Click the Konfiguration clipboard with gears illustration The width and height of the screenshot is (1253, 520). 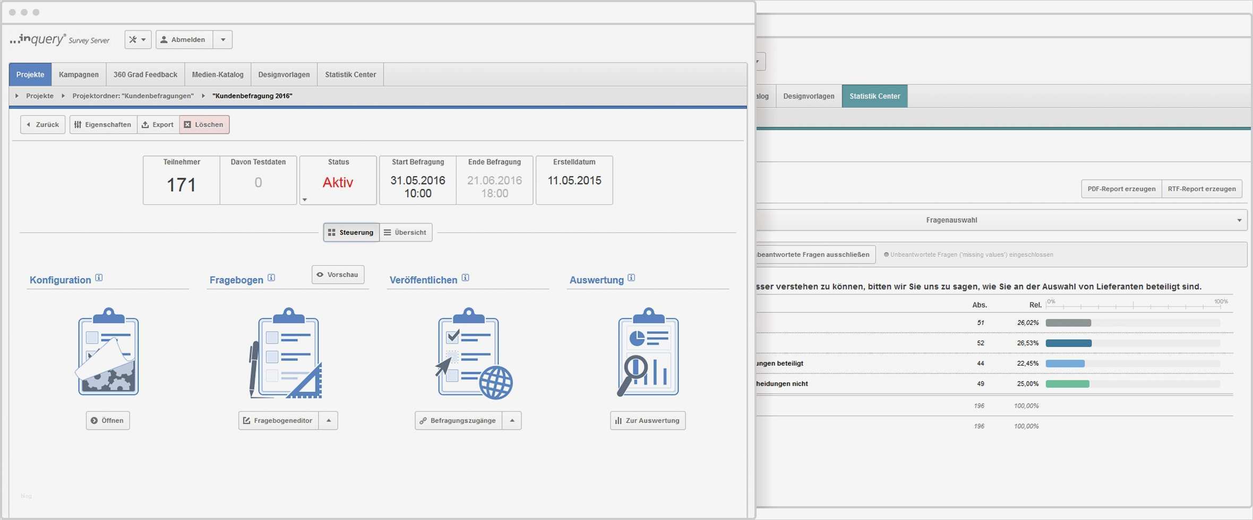pos(108,352)
